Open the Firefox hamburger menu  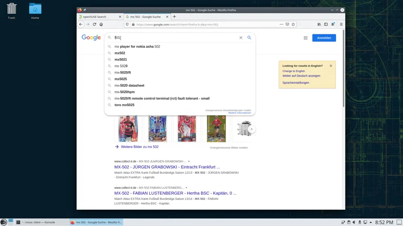click(341, 24)
